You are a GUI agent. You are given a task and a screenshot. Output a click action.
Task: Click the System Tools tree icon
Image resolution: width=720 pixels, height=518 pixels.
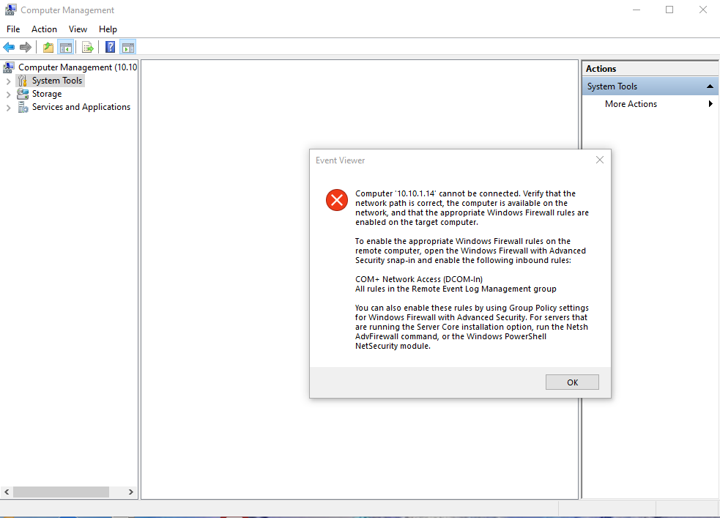coord(23,81)
